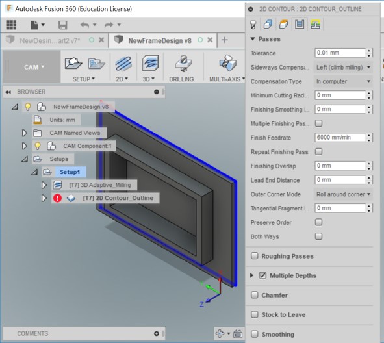
Task: Uncheck Multiple Depths checkbox
Action: (262, 275)
